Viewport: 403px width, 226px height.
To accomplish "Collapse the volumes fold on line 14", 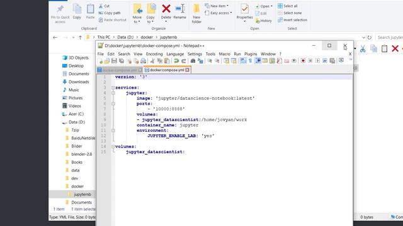I will click(x=113, y=146).
